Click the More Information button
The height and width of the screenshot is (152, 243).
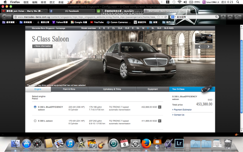(43, 46)
